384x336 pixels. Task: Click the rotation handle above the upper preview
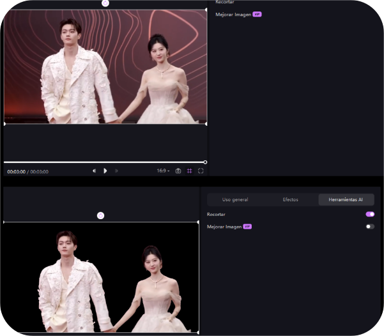pos(105,3)
